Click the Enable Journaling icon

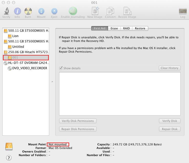click(73, 11)
